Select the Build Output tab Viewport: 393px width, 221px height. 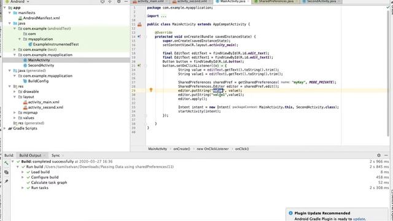(x=30, y=155)
